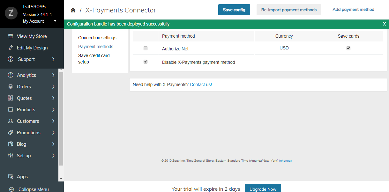Click the Version 2.44.1-1 text
This screenshot has width=389, height=192.
point(37,14)
